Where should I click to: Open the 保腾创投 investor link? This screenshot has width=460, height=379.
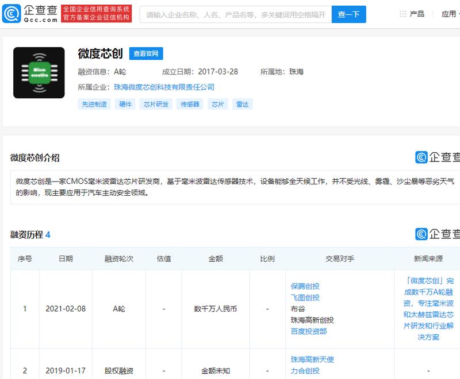[x=305, y=286]
